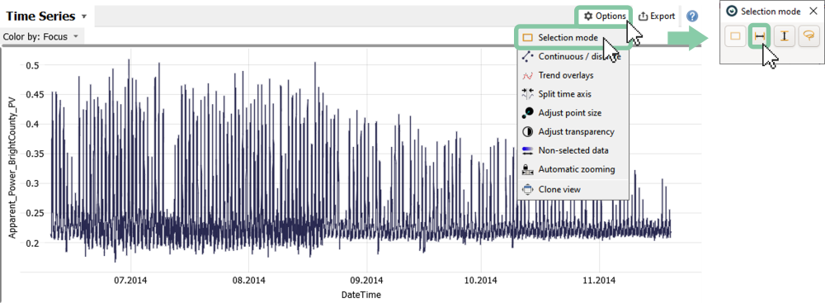Pick horizontal range selection mode icon
The height and width of the screenshot is (303, 825).
click(x=760, y=36)
